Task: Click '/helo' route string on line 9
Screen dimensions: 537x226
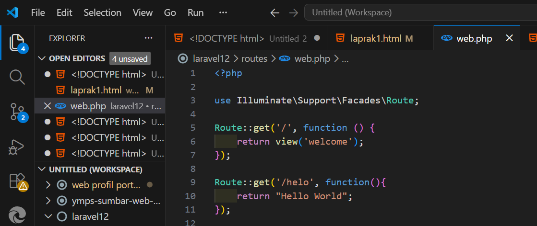Action: coord(295,182)
